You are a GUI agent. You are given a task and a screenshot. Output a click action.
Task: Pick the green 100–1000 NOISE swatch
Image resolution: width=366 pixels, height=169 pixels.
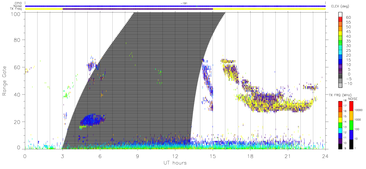351,125
